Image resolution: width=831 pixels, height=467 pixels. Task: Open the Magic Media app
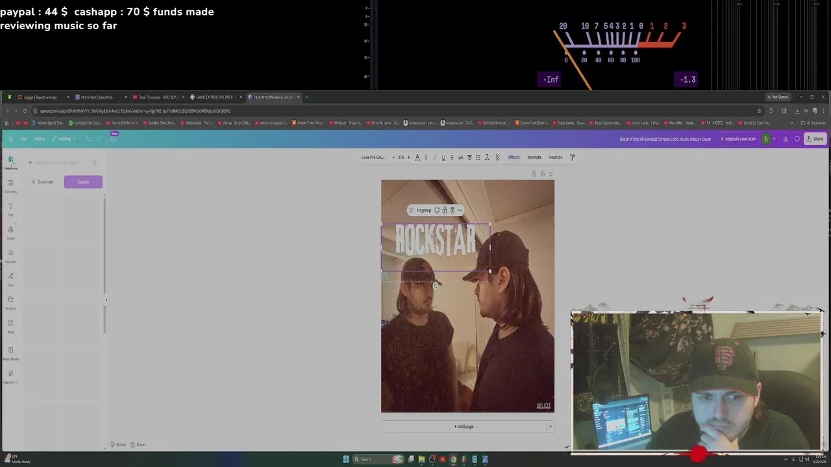click(x=10, y=353)
